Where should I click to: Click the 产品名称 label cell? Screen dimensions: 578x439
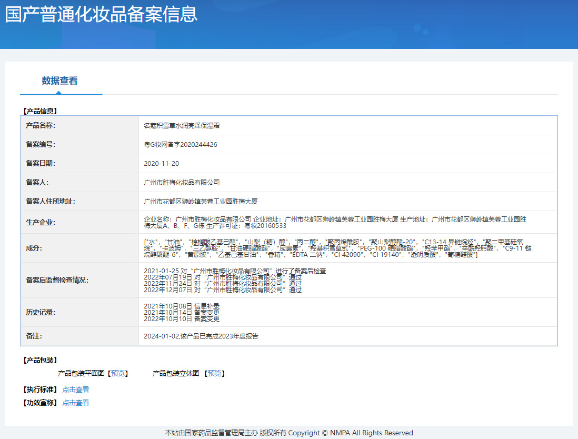79,126
